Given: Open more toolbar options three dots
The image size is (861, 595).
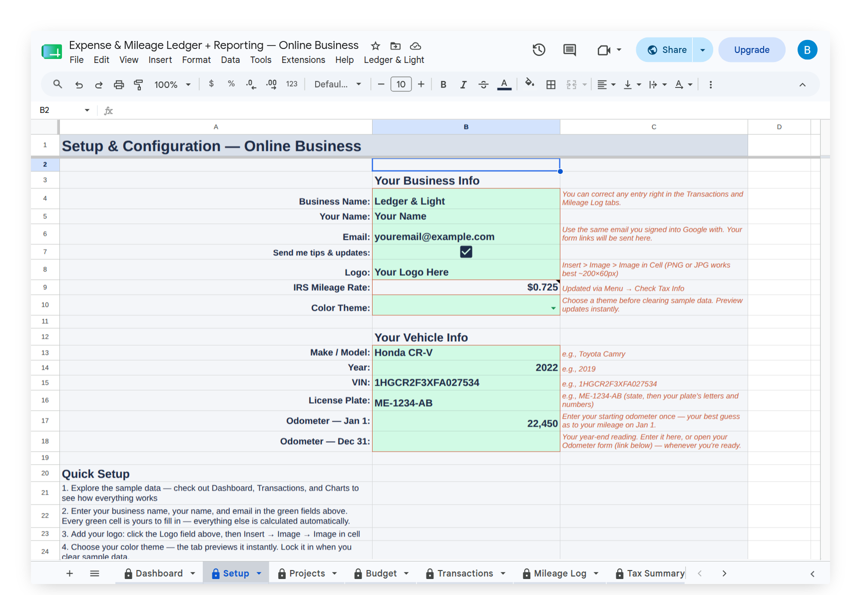Looking at the screenshot, I should click(710, 84).
